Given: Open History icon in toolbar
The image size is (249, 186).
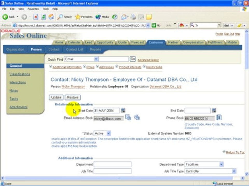Looking at the screenshot, I should click(x=114, y=17).
